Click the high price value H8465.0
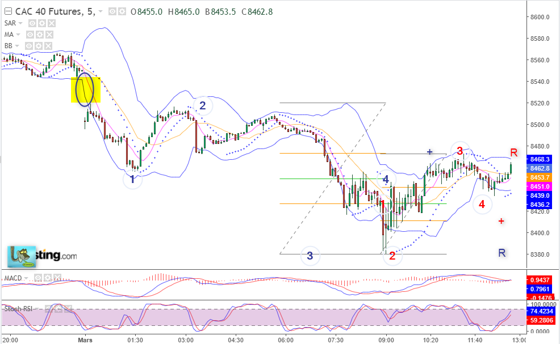This screenshot has height=344, width=560. pyautogui.click(x=184, y=12)
